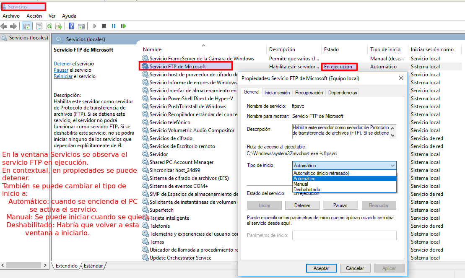Choose Manual as the startup type
Image resolution: width=465 pixels, height=278 pixels.
coord(344,184)
